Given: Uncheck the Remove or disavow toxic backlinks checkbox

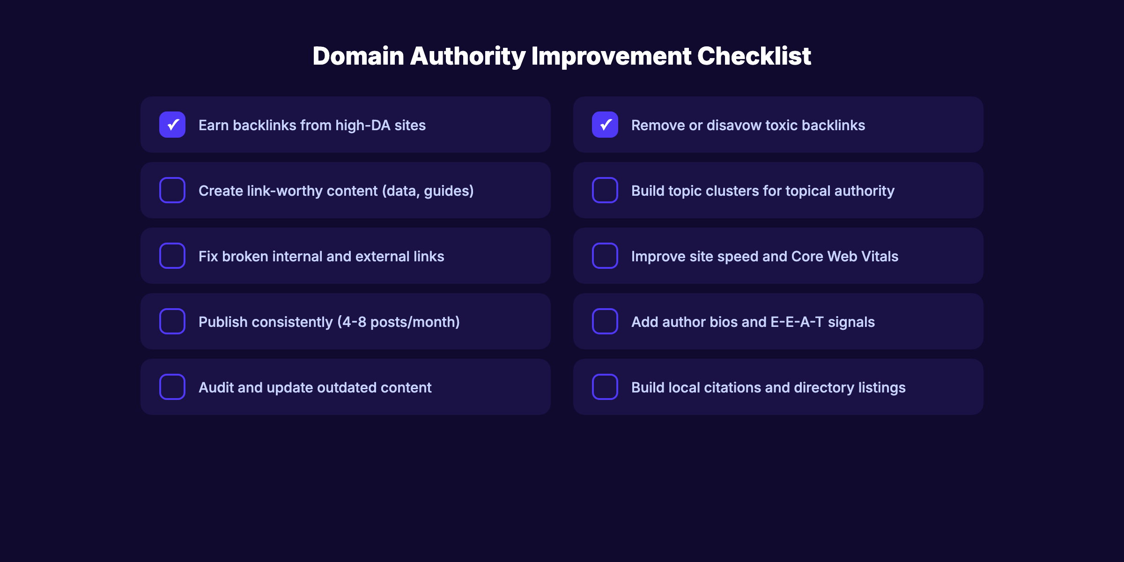Looking at the screenshot, I should pyautogui.click(x=605, y=125).
